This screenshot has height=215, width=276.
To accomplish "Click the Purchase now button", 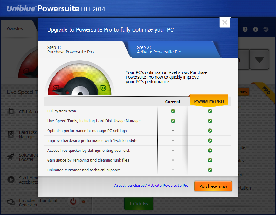I will [x=213, y=186].
